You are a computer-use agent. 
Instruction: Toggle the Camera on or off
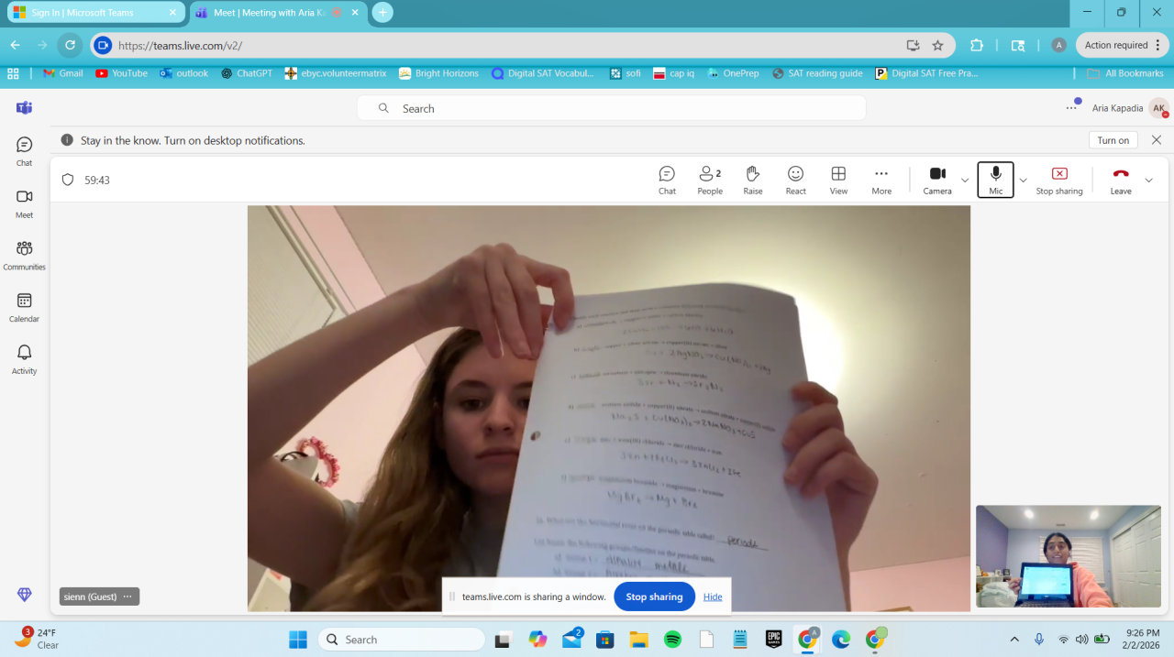(937, 180)
